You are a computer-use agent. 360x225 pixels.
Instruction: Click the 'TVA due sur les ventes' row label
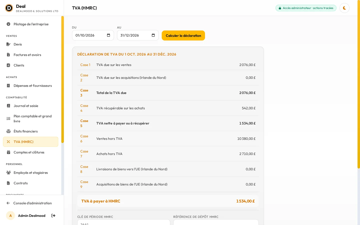pyautogui.click(x=114, y=65)
